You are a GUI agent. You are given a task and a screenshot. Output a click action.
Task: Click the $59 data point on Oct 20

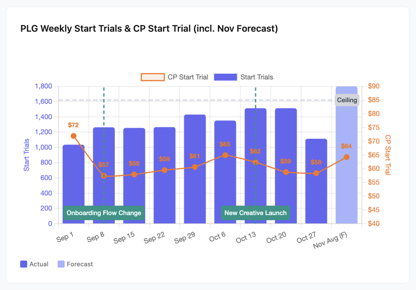point(286,172)
